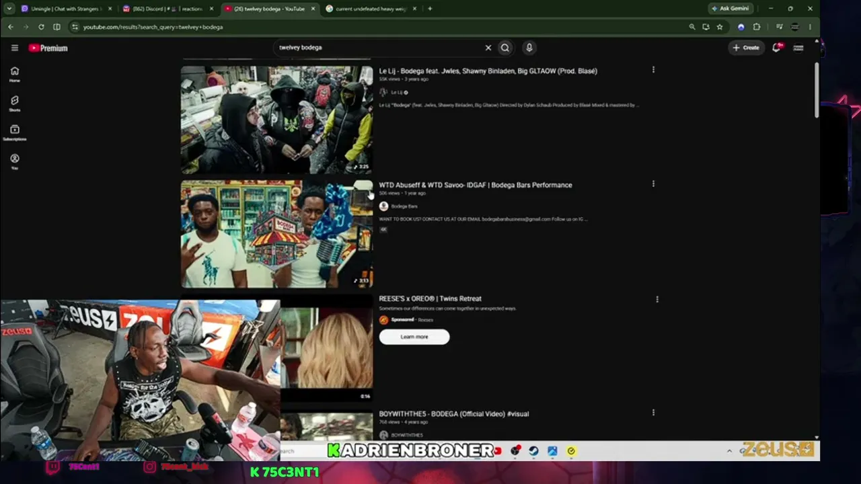The height and width of the screenshot is (484, 861).
Task: Close the Discord tab
Action: (211, 9)
